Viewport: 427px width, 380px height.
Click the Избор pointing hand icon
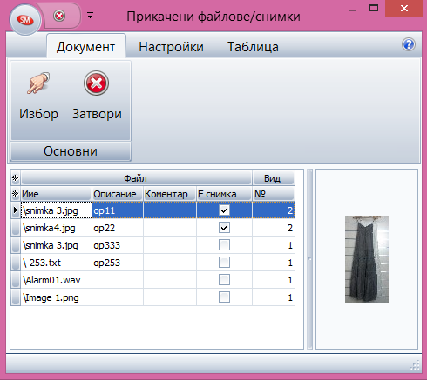(x=38, y=83)
